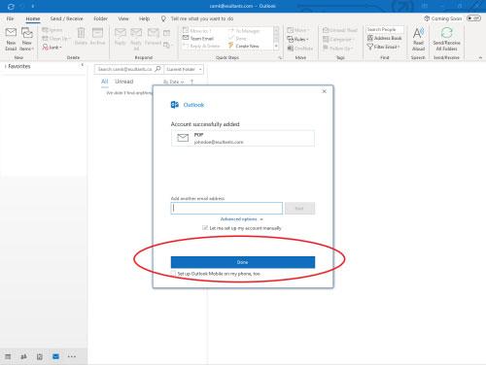486x365 pixels.
Task: Open the Rules dropdown
Action: tap(297, 40)
